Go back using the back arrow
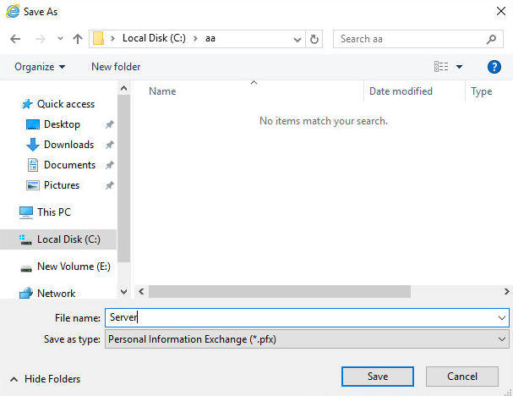This screenshot has width=513, height=396. [x=15, y=39]
